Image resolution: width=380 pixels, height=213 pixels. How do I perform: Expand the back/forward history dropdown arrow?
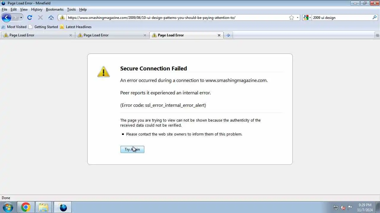coord(21,18)
